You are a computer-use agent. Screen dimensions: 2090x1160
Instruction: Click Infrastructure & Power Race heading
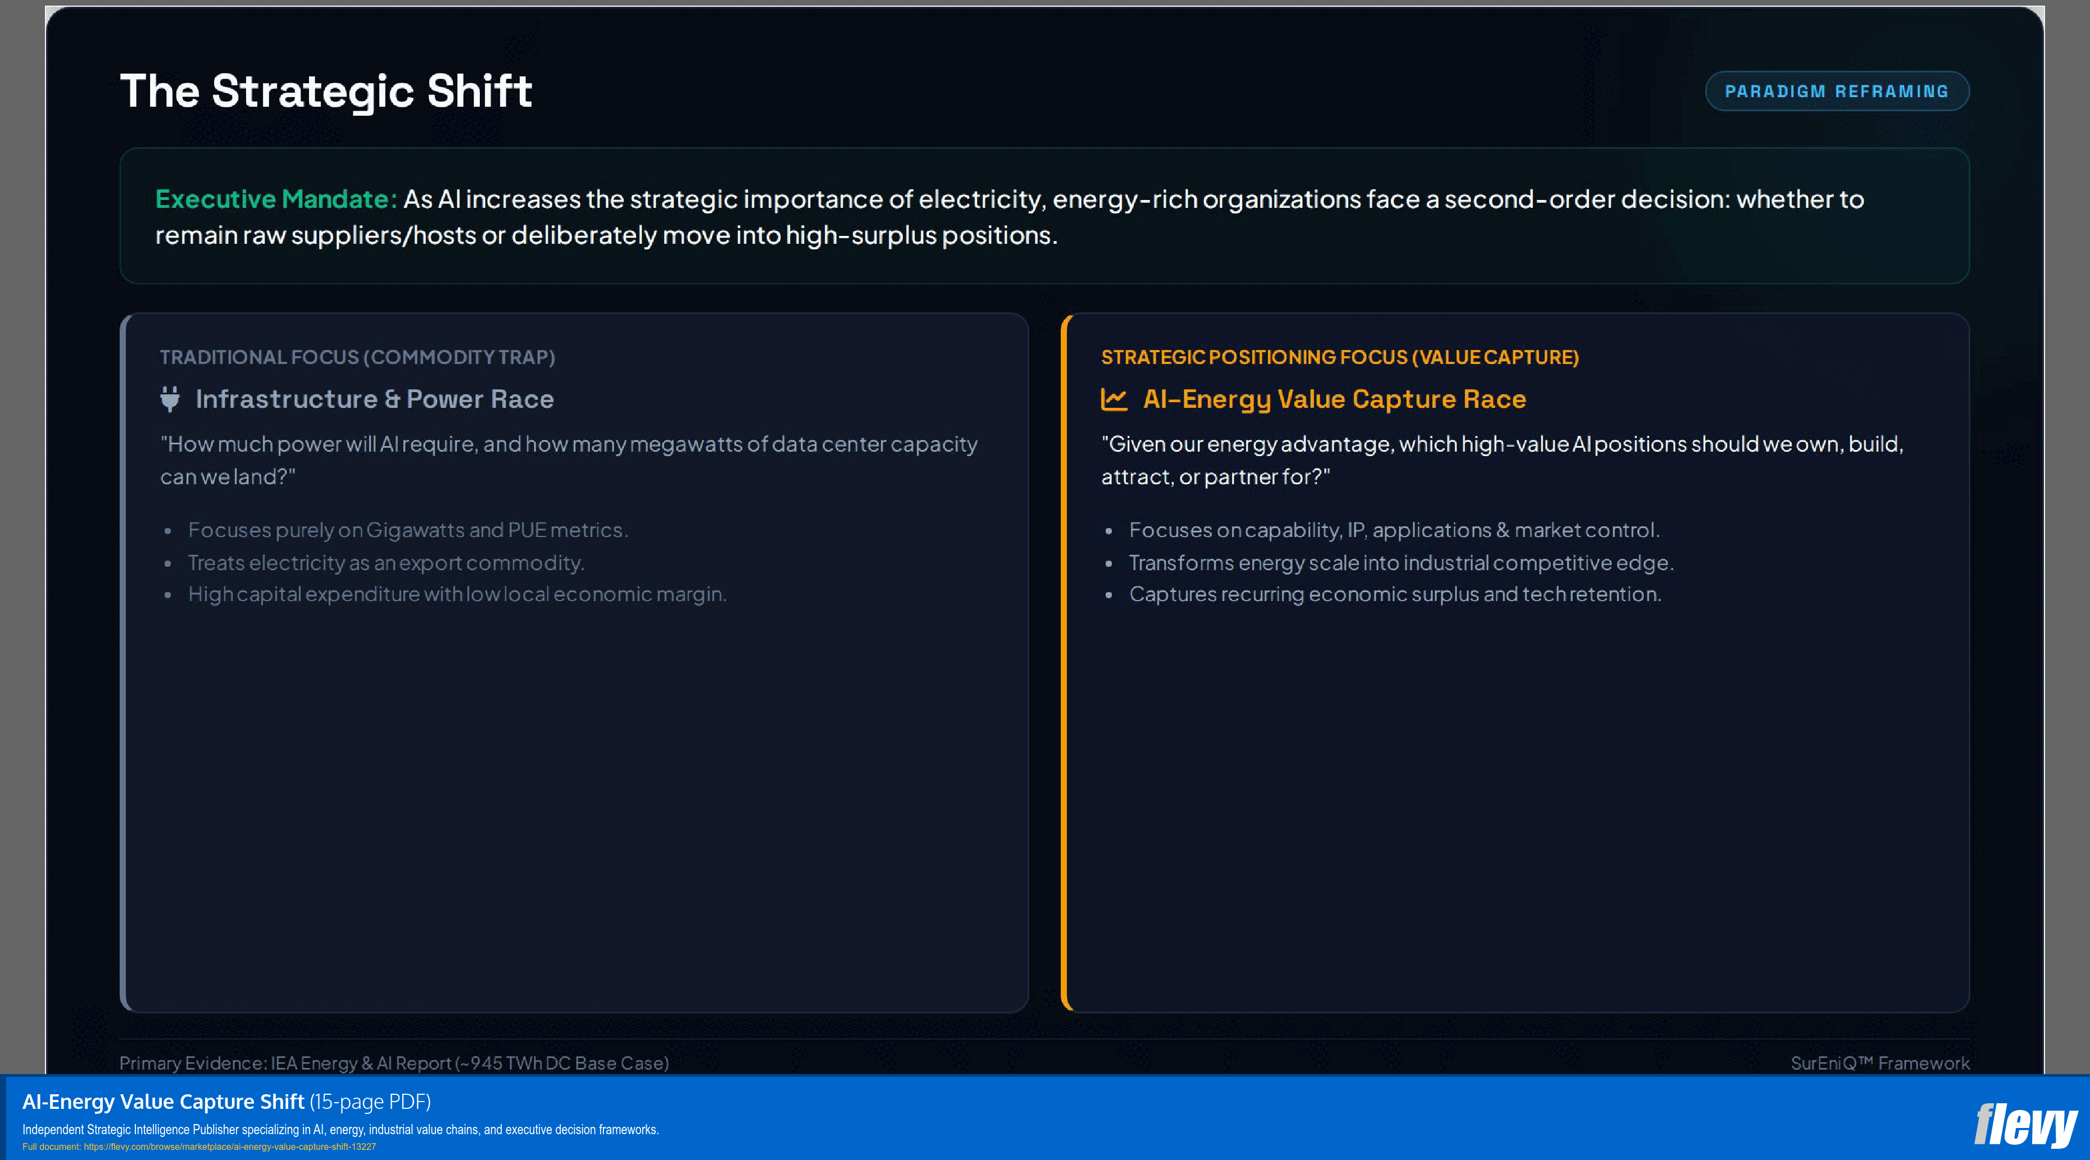click(375, 399)
